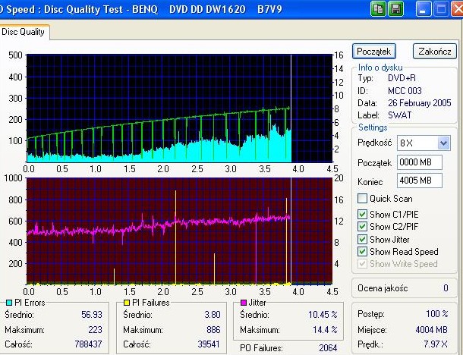Click the floppy disk save icon
Viewport: 463px width, 355px height.
click(396, 9)
